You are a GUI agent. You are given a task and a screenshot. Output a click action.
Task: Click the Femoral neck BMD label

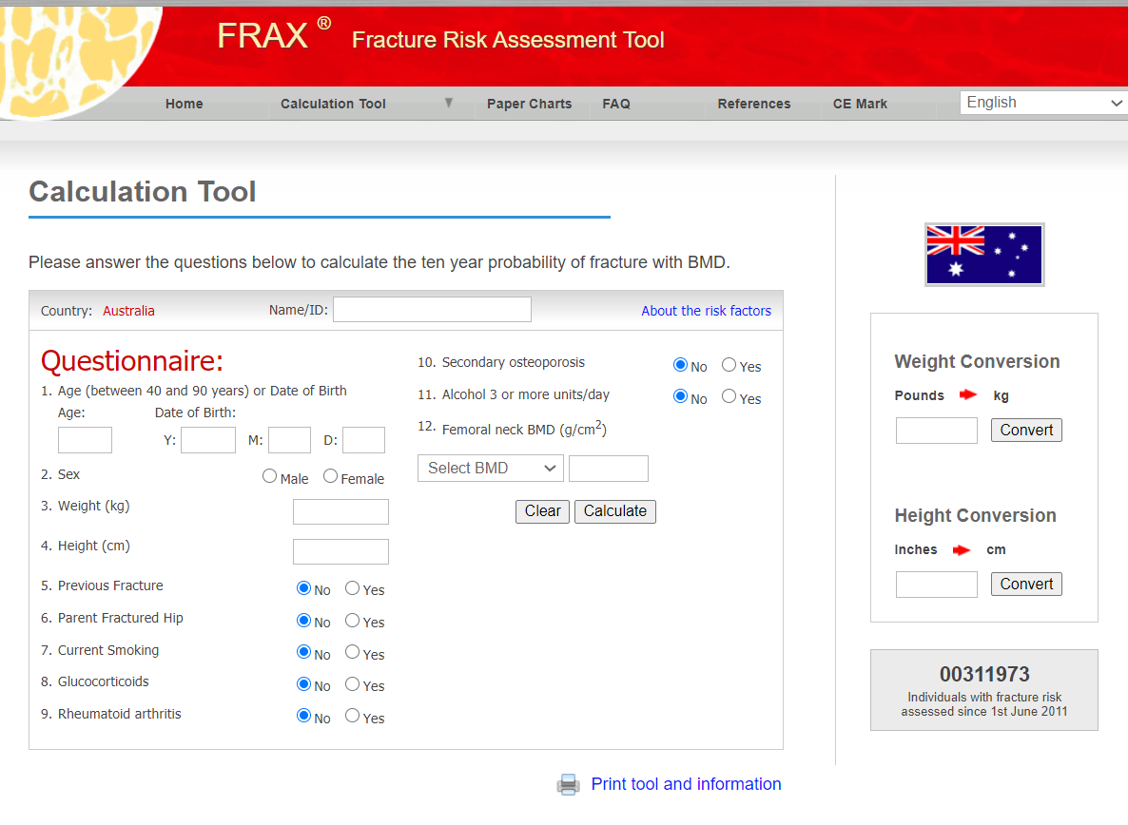pyautogui.click(x=524, y=429)
